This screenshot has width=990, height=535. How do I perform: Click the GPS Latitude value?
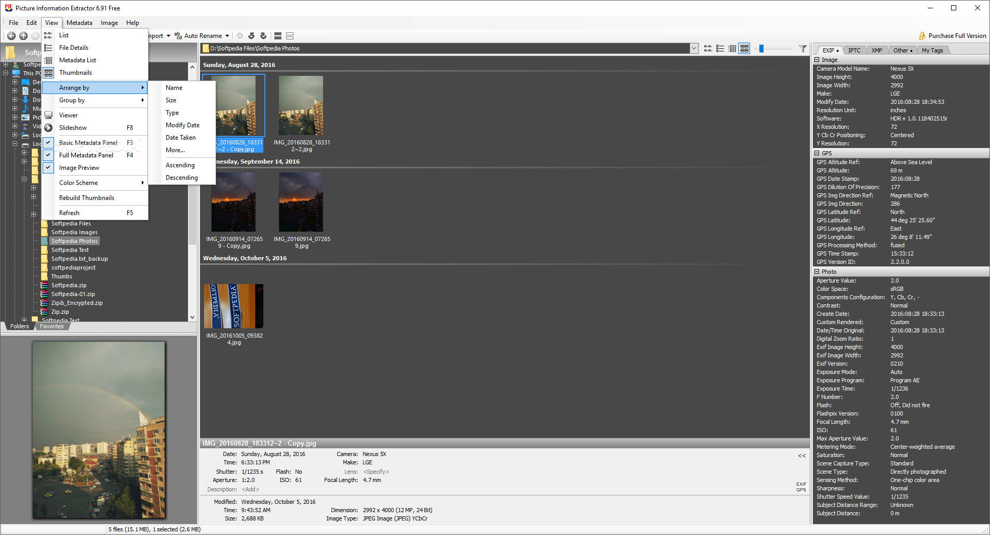[x=912, y=220]
